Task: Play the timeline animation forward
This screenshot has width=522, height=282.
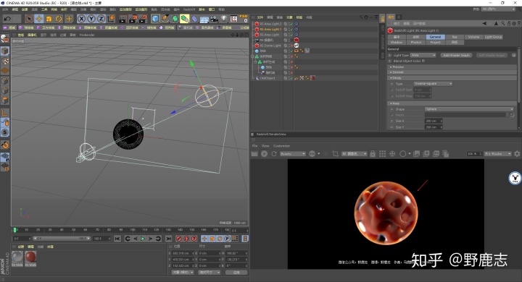Action: 143,239
